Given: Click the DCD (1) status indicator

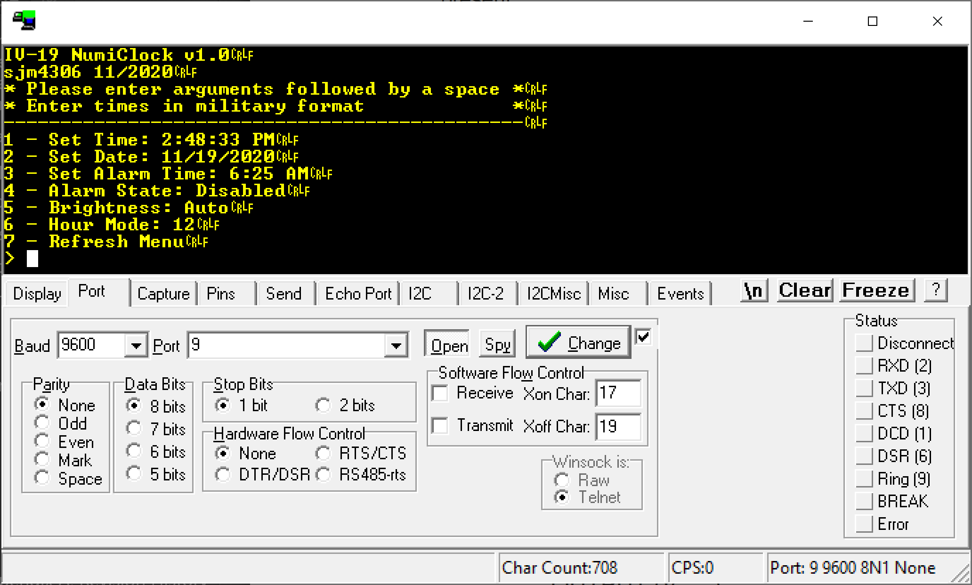Looking at the screenshot, I should click(x=864, y=433).
